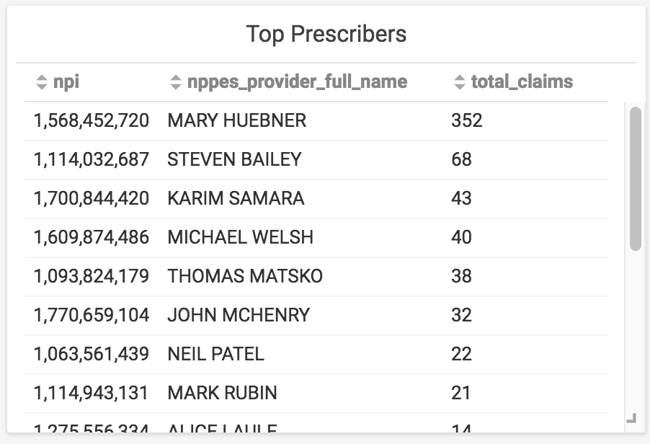Image resolution: width=650 pixels, height=444 pixels.
Task: Click sort arrows beside nppes_provider_full_name
Action: 176,81
